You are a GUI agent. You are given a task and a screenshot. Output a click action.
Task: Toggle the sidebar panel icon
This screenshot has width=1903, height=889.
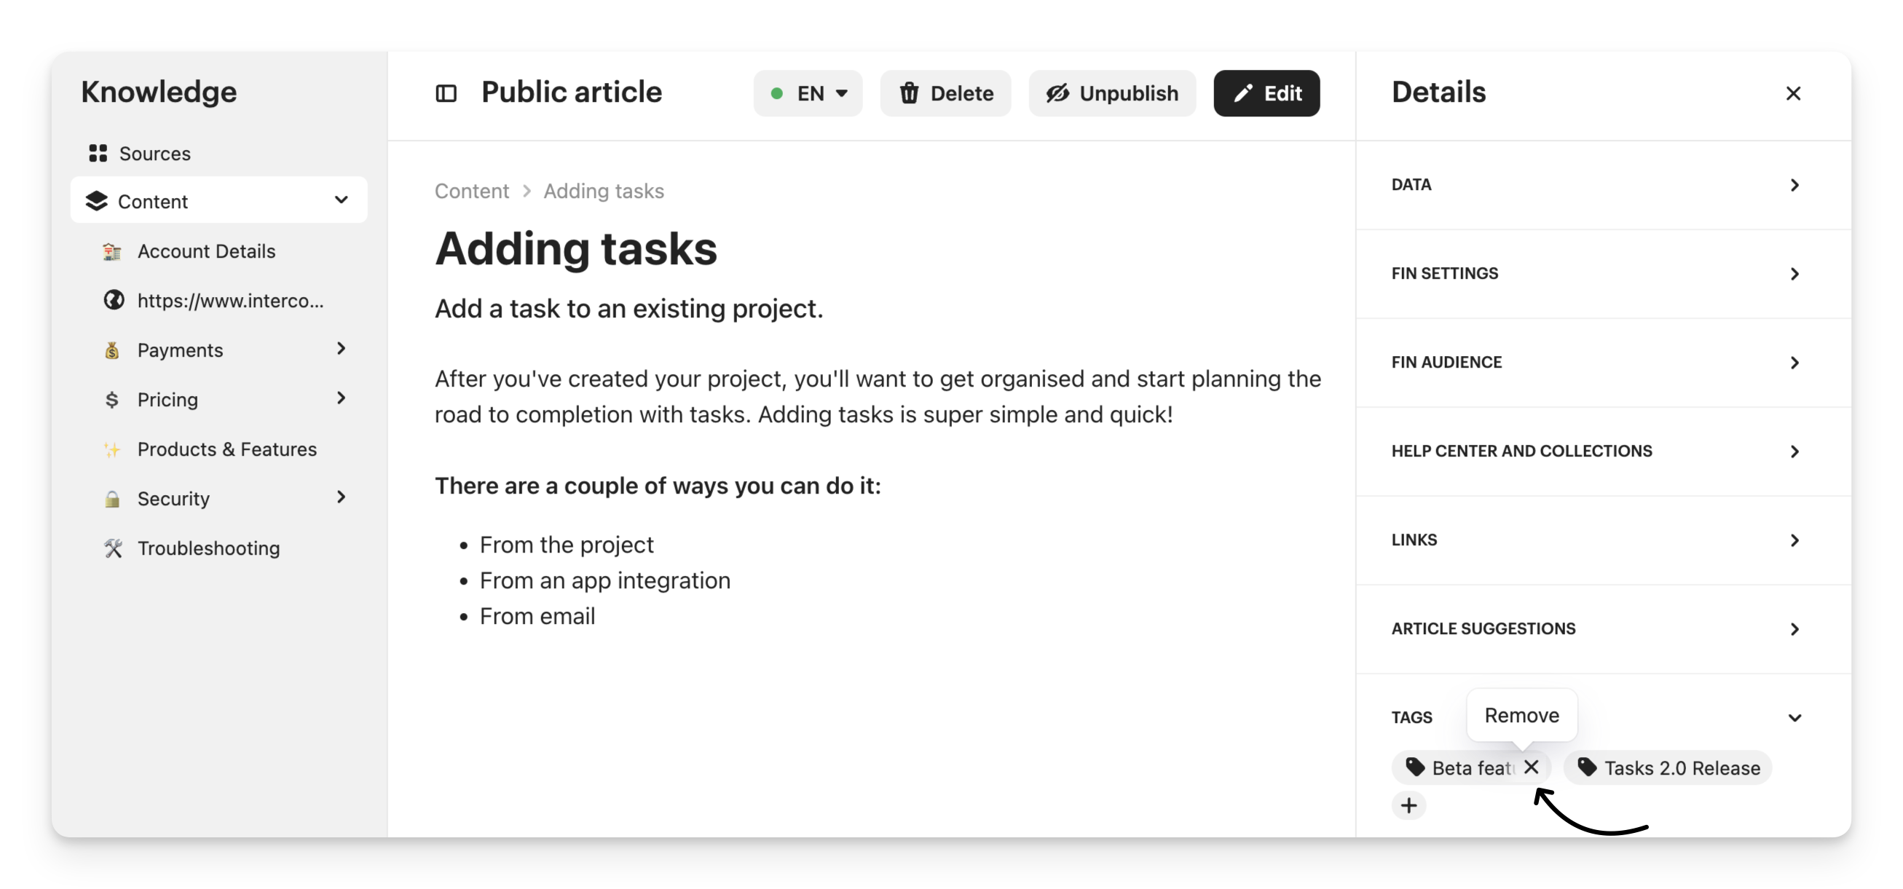tap(446, 93)
